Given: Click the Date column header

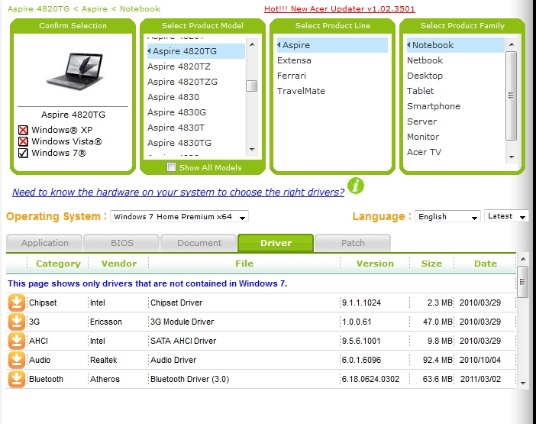Looking at the screenshot, I should click(486, 264).
